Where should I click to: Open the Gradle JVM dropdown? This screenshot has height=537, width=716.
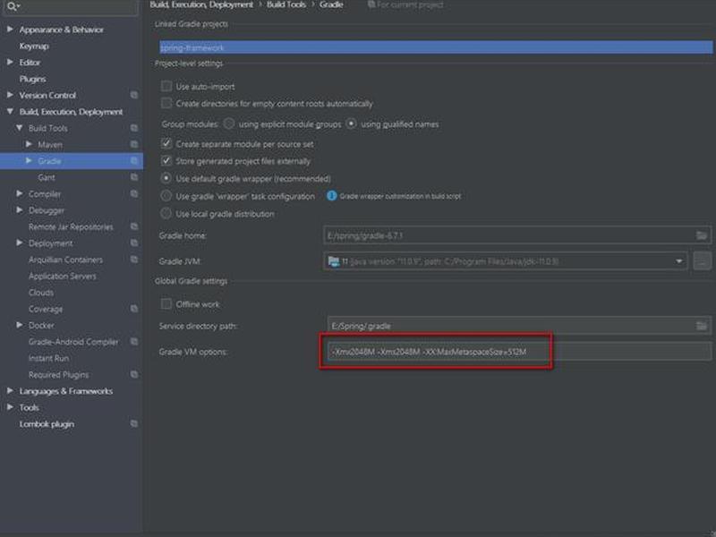(x=679, y=261)
